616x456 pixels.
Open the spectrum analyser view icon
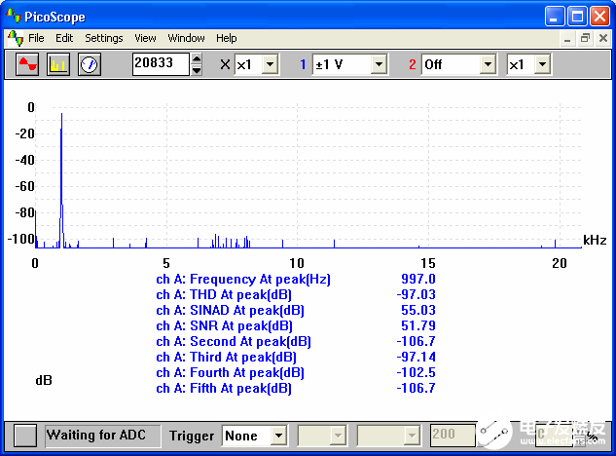coord(58,64)
